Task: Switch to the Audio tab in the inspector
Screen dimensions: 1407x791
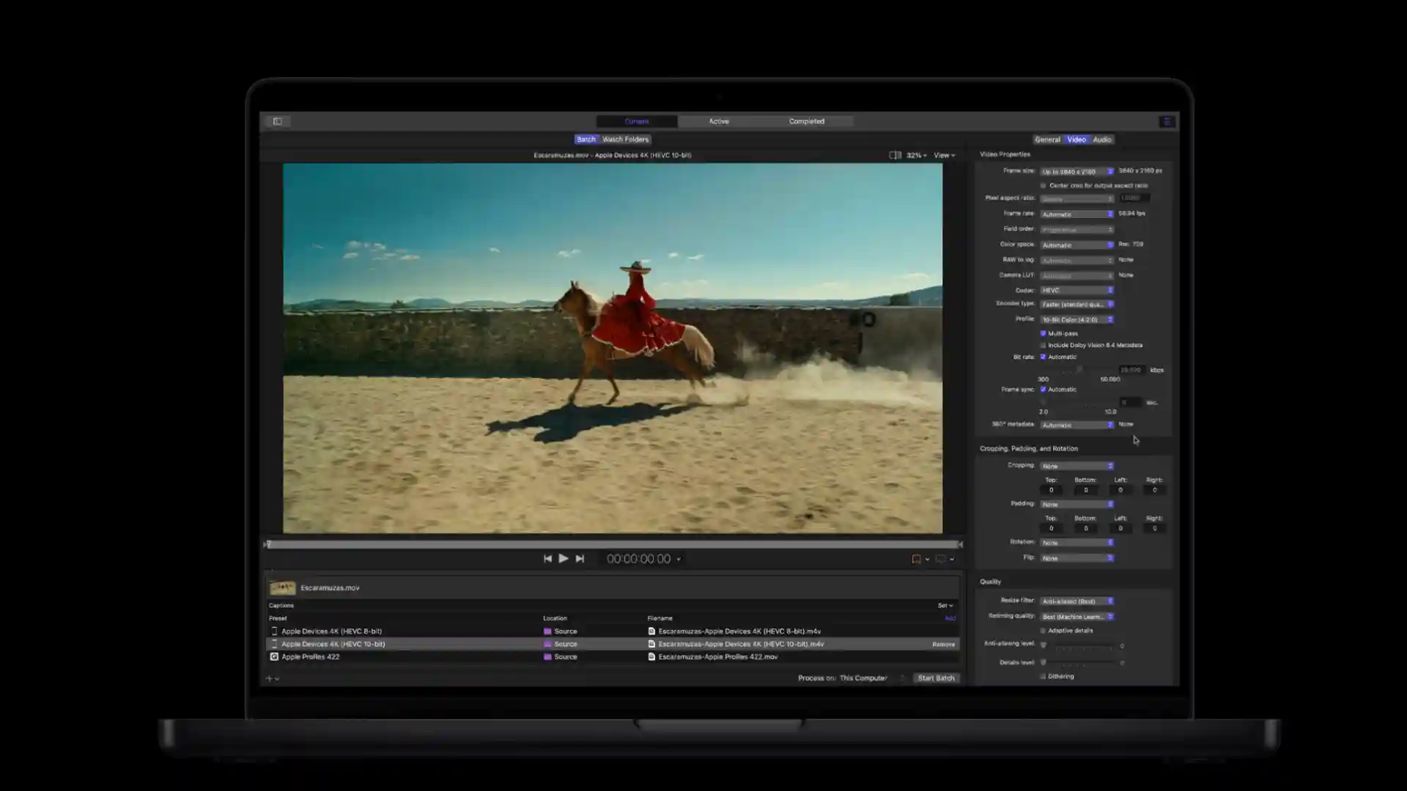Action: (x=1101, y=139)
